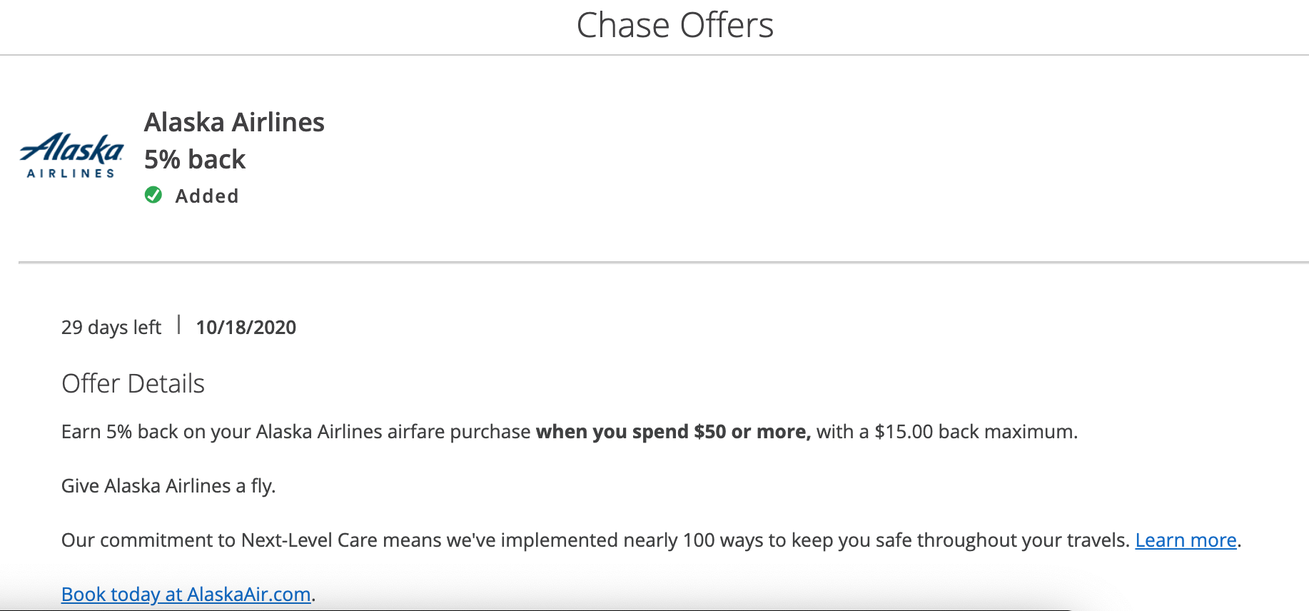Click the Chase Offers page title
This screenshot has height=611, width=1309.
674,26
